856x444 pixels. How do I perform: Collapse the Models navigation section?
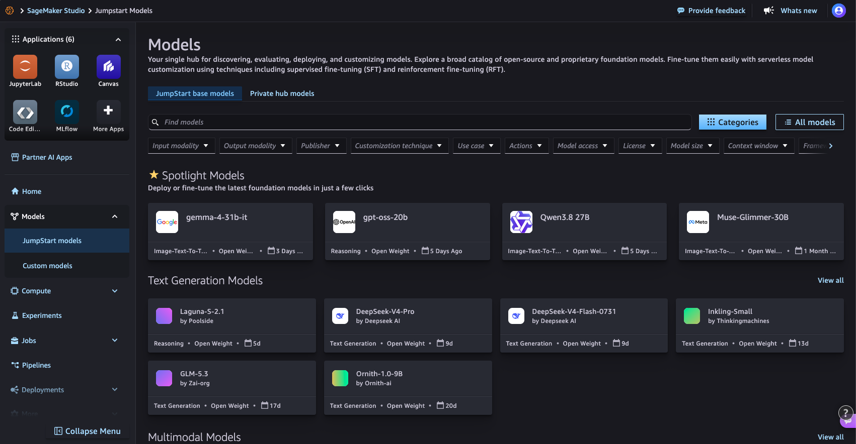[115, 216]
